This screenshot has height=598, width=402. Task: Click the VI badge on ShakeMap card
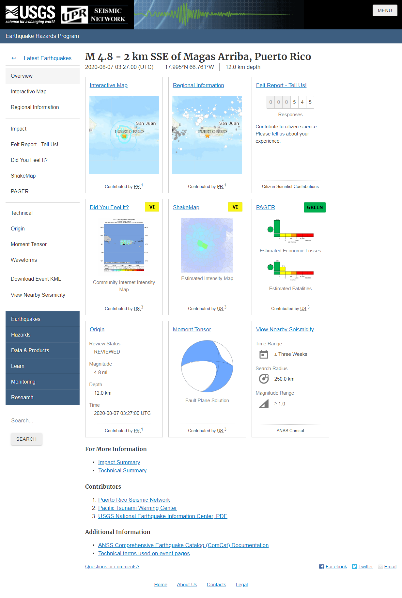click(235, 207)
